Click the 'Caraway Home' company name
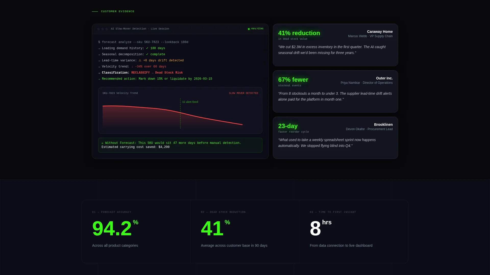 click(x=380, y=32)
